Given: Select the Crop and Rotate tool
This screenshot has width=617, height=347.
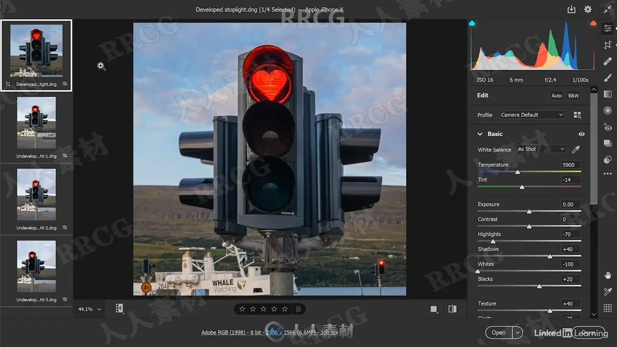Looking at the screenshot, I should (607, 45).
